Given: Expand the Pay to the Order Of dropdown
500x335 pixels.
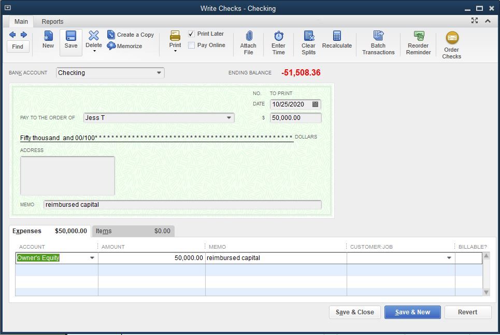Looking at the screenshot, I should [x=229, y=118].
